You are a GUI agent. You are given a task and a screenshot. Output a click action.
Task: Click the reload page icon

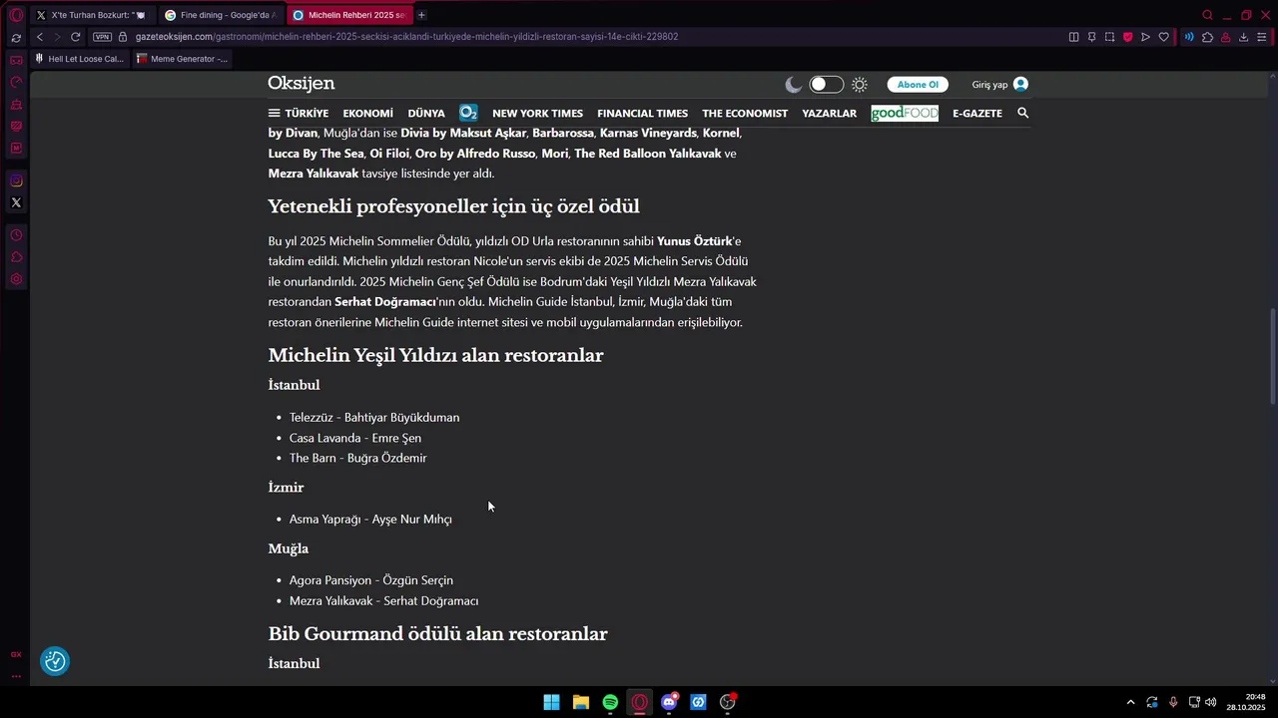(x=75, y=37)
